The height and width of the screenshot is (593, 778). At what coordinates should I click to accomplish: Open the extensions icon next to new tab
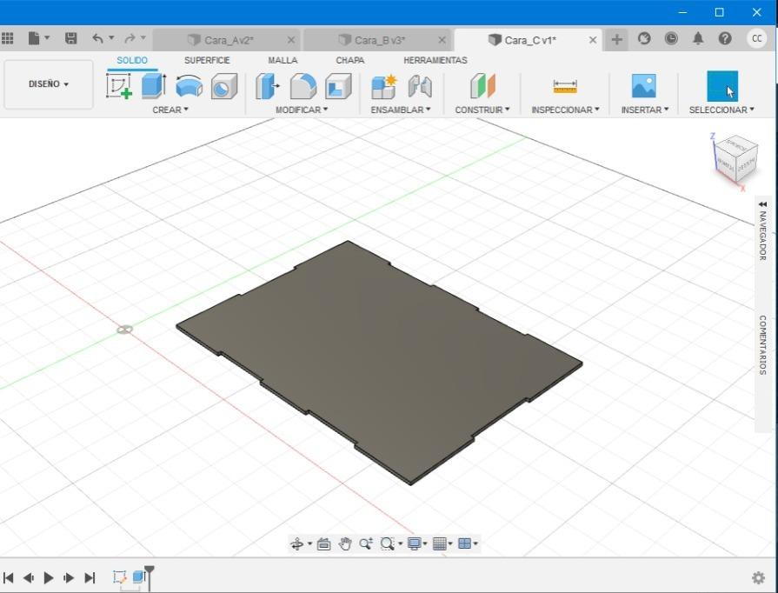[x=644, y=38]
